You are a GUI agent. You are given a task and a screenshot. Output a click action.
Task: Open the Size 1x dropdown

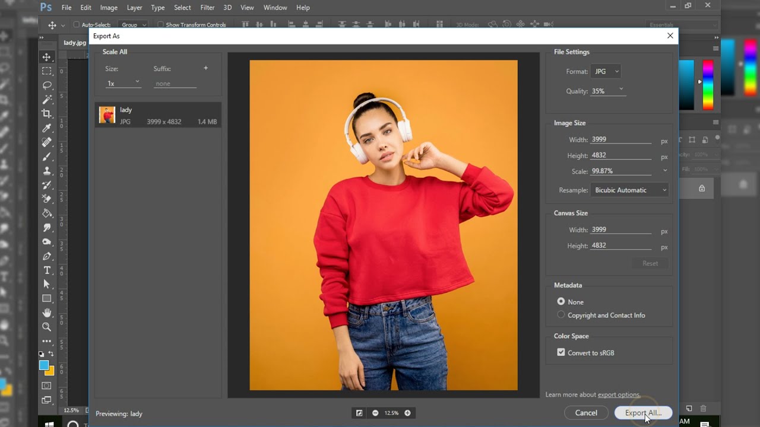[123, 84]
